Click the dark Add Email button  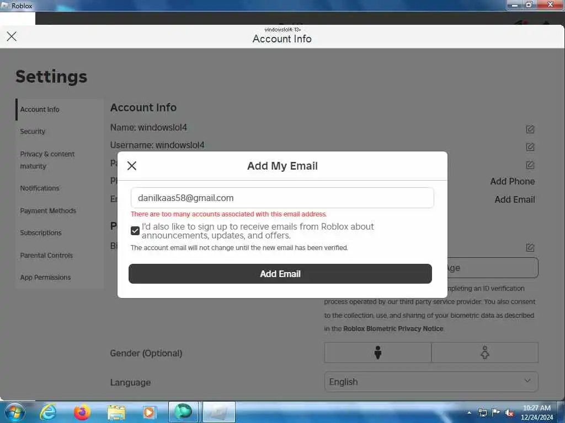point(280,274)
